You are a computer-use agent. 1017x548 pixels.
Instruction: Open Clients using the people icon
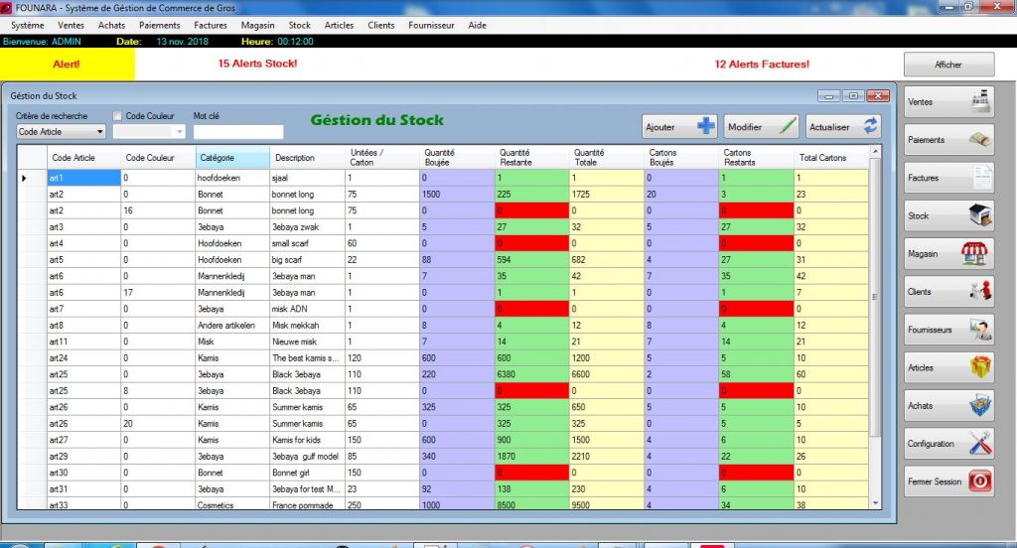coord(979,291)
